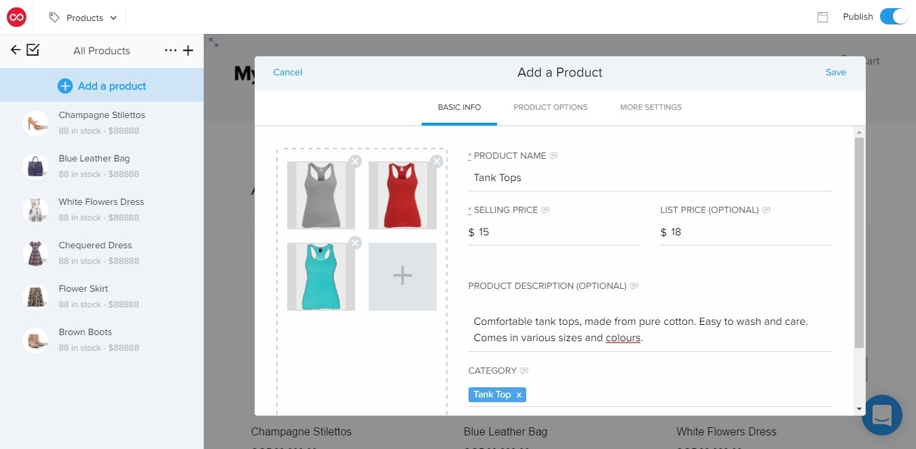Click Add a product in sidebar
Screen dimensions: 916x449
(102, 85)
